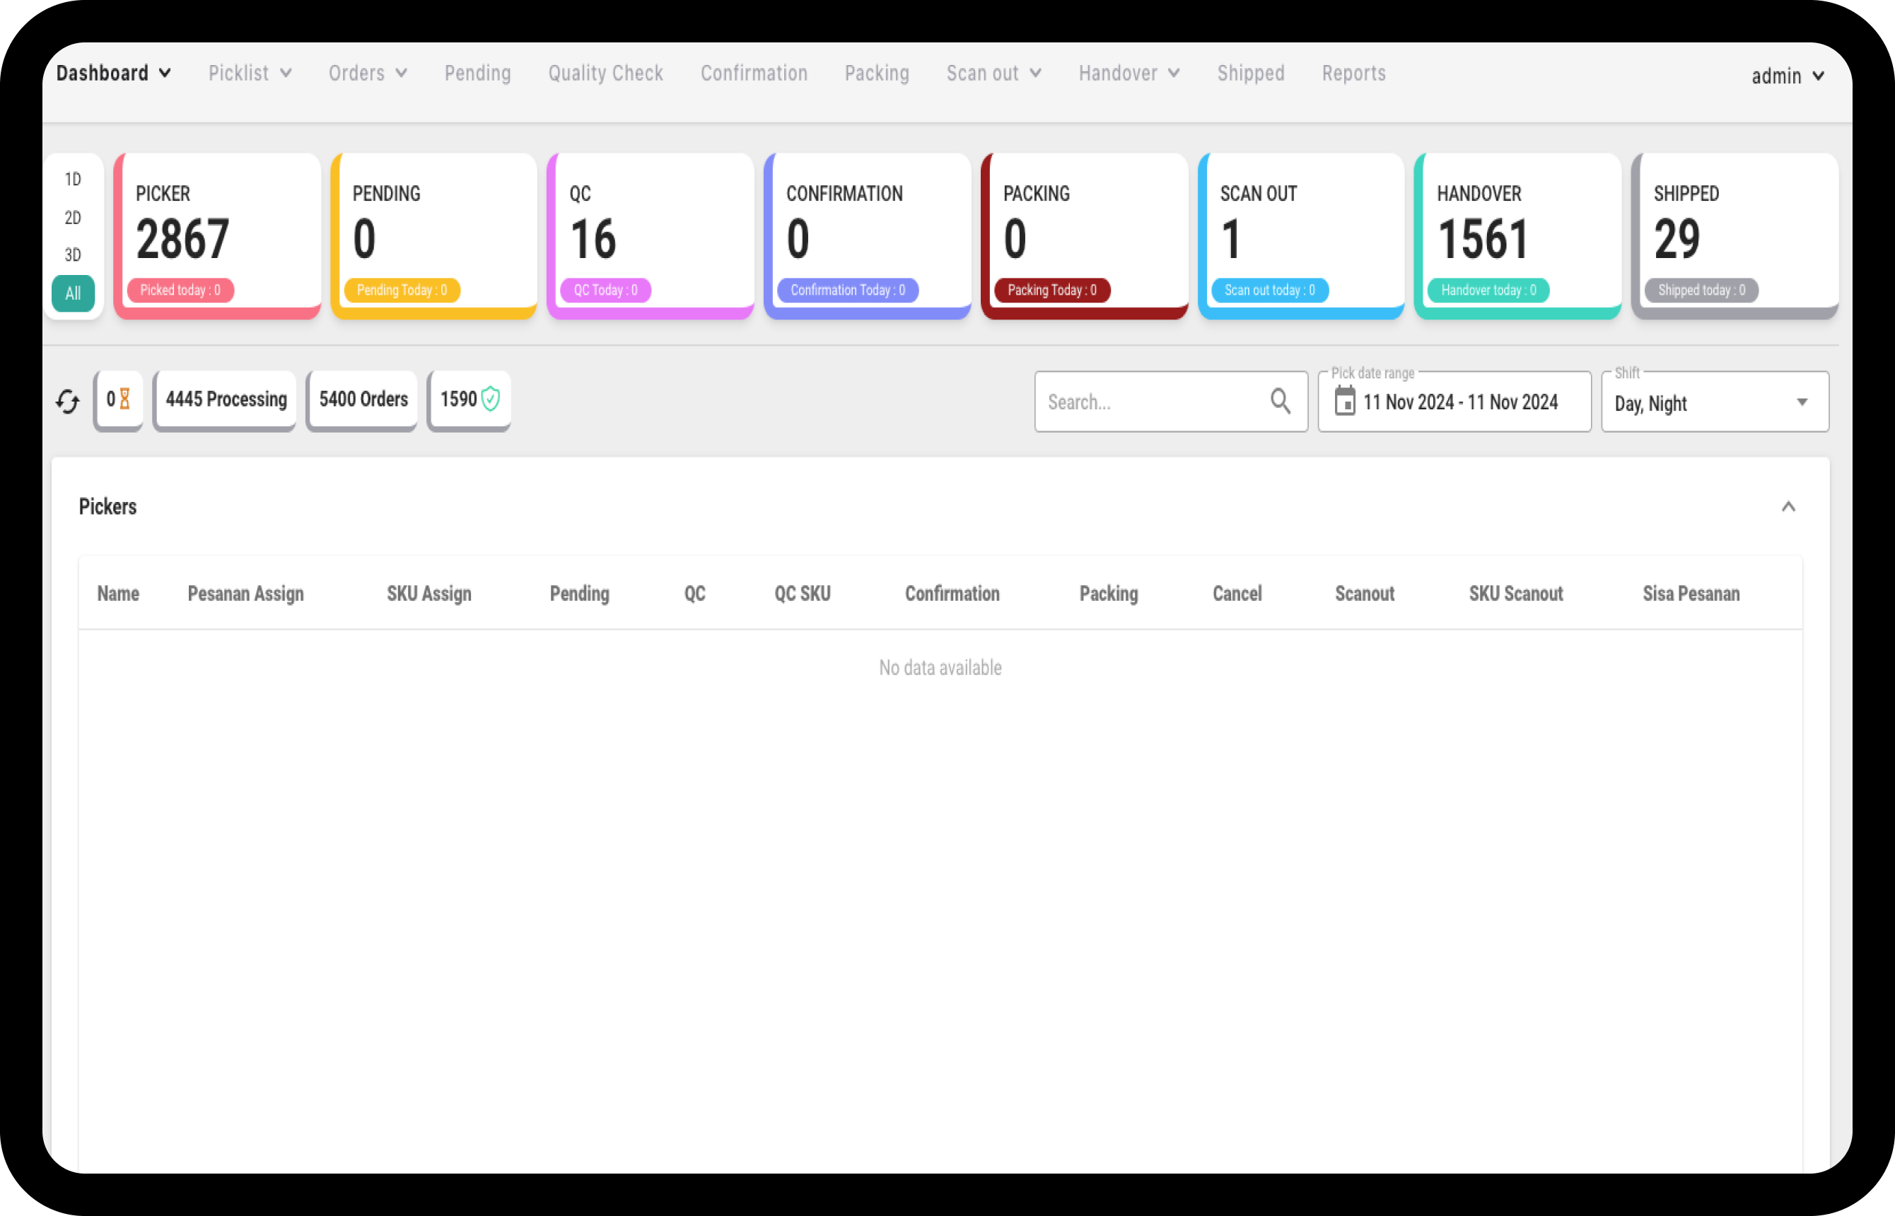This screenshot has height=1216, width=1895.
Task: Click the QC Today badge
Action: tap(605, 290)
